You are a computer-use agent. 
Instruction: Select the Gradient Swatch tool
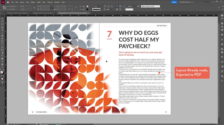pos(2,53)
